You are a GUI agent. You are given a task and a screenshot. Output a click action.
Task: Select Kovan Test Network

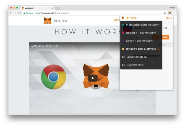(x=141, y=41)
